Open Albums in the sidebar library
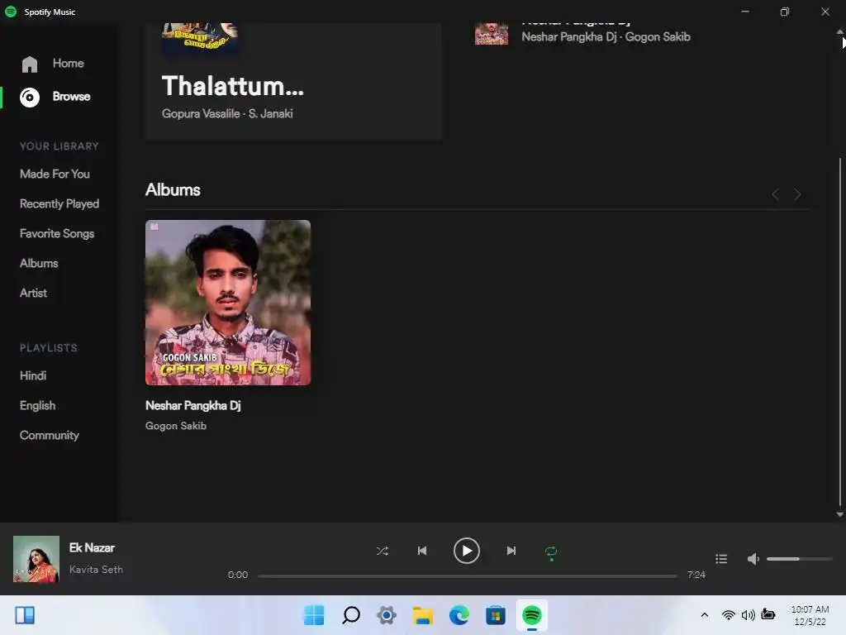 point(39,263)
